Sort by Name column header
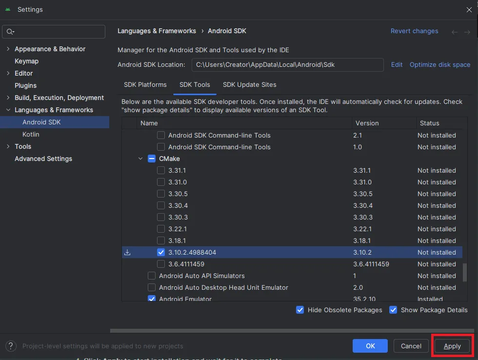 coord(244,123)
